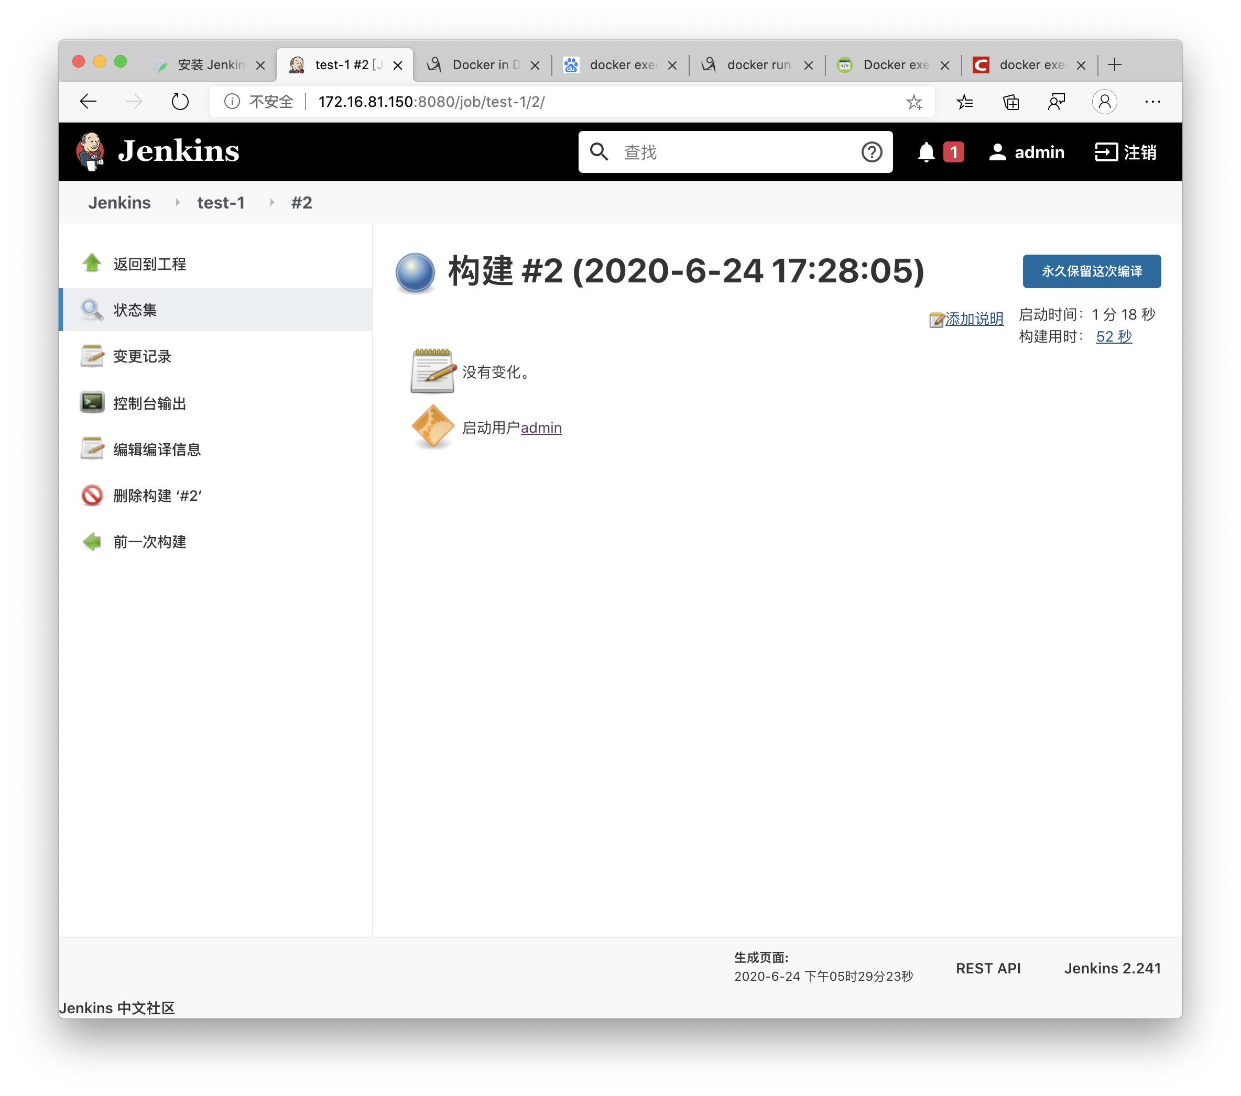This screenshot has width=1241, height=1096.
Task: Open the search help question mark icon
Action: click(871, 152)
